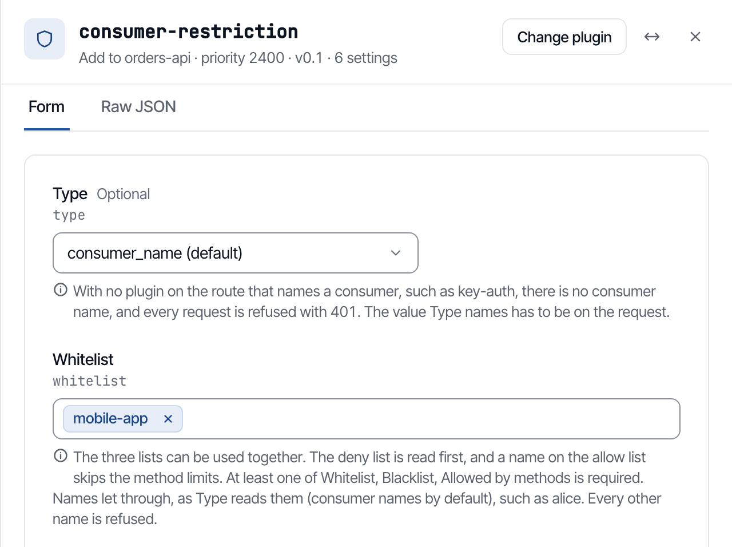This screenshot has width=732, height=547.
Task: Click the info icon under Whitelist field
Action: click(x=60, y=456)
